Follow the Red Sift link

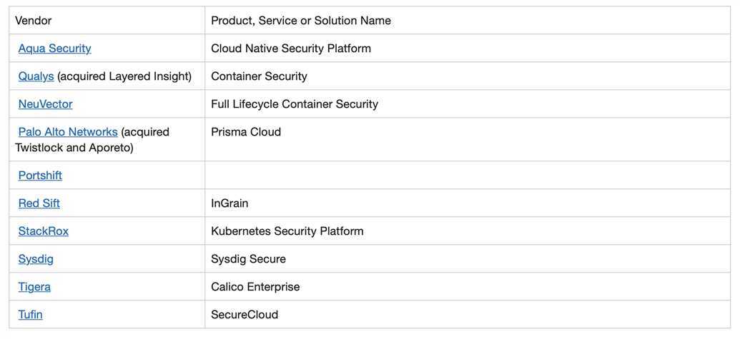tap(39, 203)
